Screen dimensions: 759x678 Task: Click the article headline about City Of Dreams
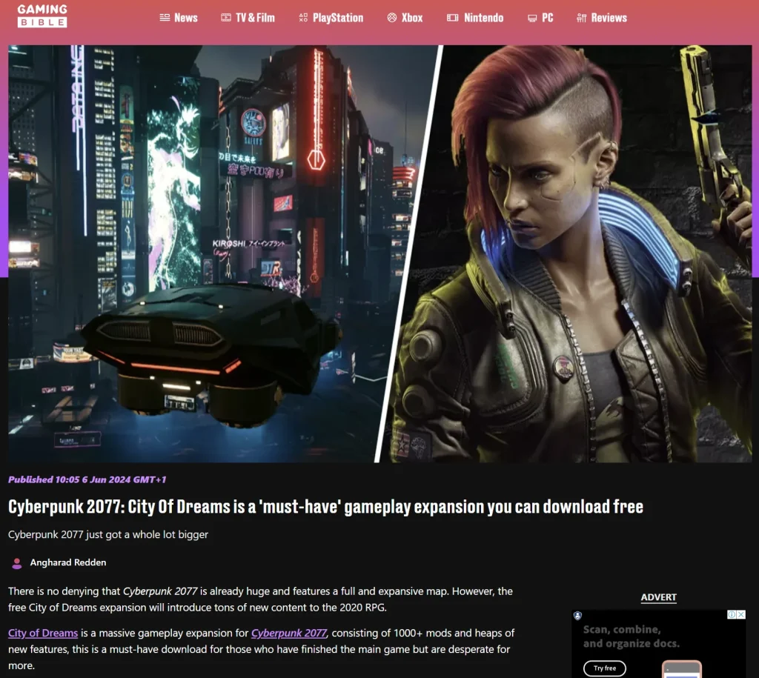[325, 507]
